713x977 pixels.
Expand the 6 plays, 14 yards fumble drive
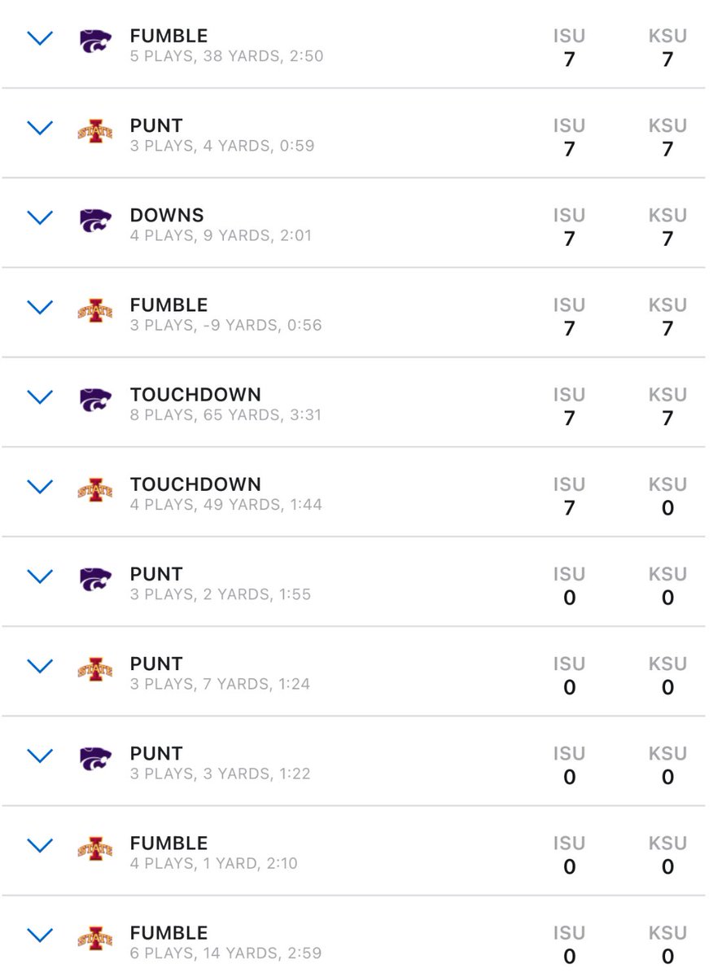(40, 935)
